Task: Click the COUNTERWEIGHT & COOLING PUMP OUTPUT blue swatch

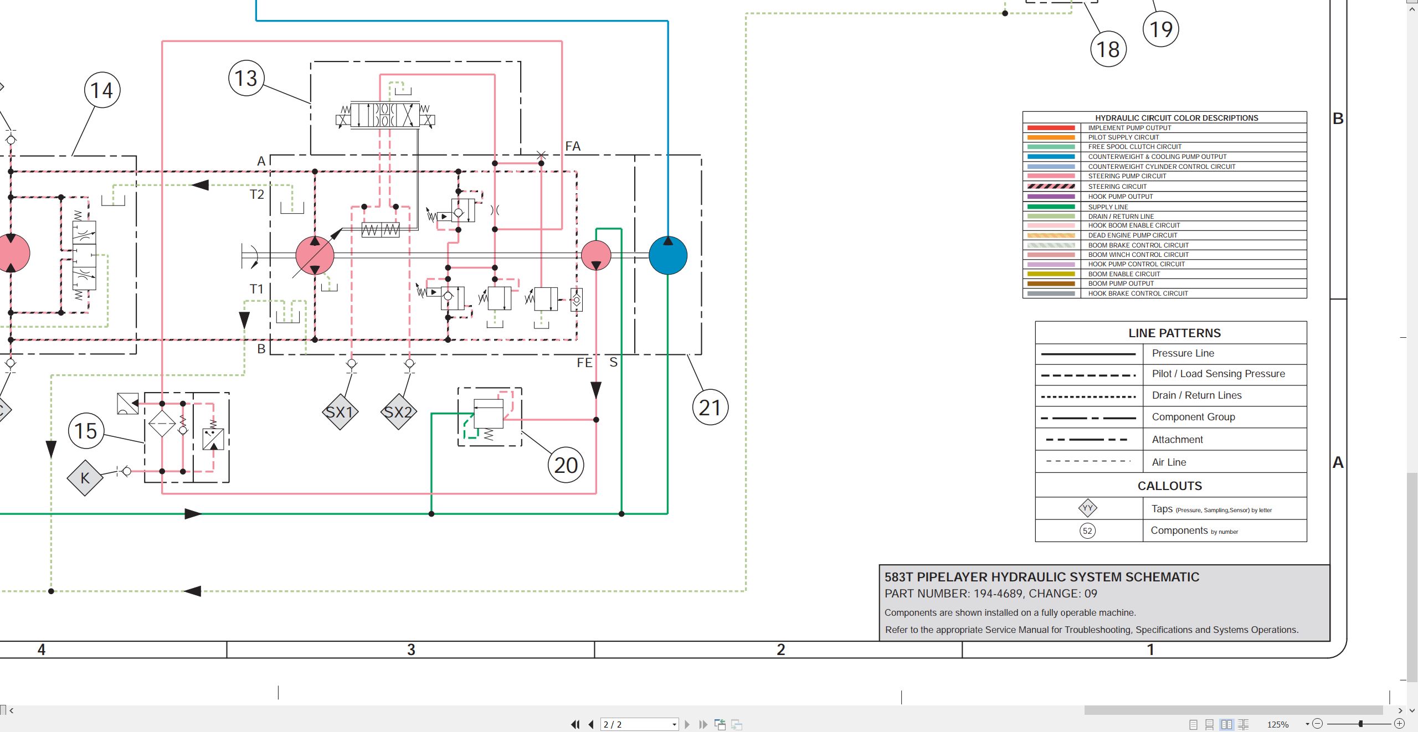Action: pos(1051,157)
